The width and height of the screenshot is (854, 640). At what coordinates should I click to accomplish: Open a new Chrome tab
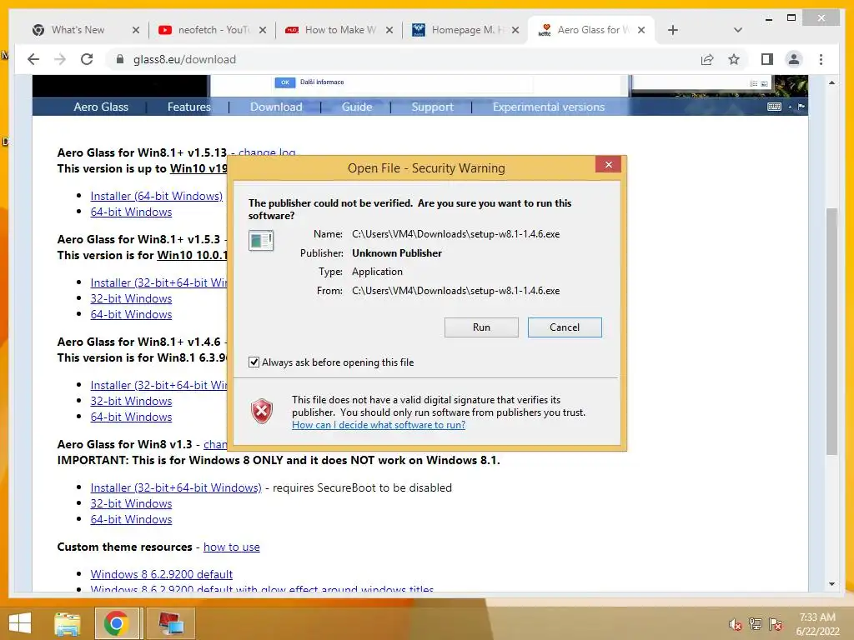click(x=673, y=30)
